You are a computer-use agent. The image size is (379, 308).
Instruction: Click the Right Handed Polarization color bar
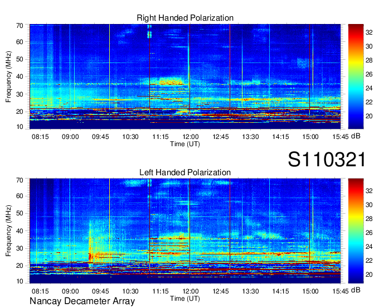356,76
